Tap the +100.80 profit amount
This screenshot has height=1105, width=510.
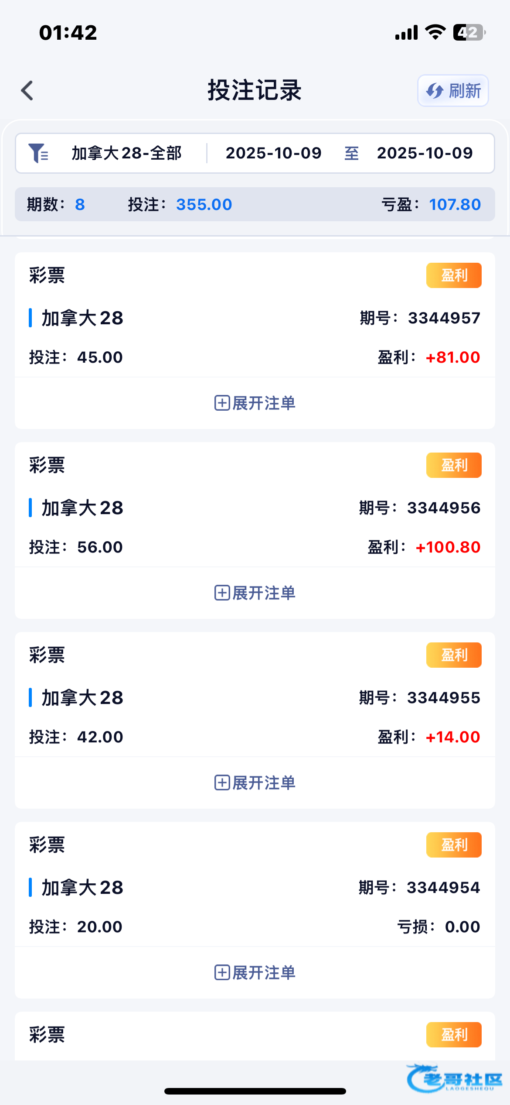tap(448, 547)
